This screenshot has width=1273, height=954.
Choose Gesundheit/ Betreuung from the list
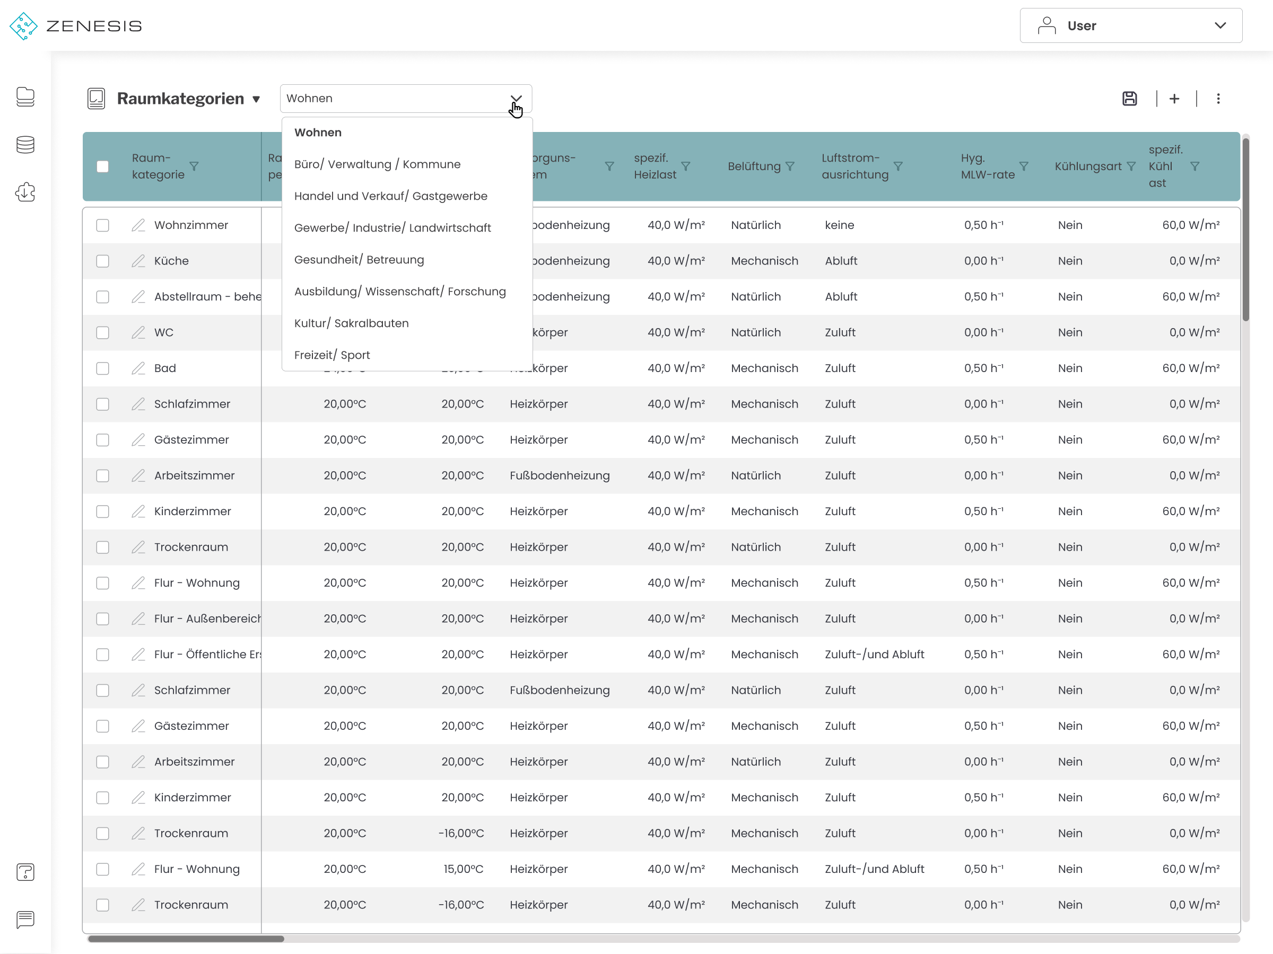[359, 259]
